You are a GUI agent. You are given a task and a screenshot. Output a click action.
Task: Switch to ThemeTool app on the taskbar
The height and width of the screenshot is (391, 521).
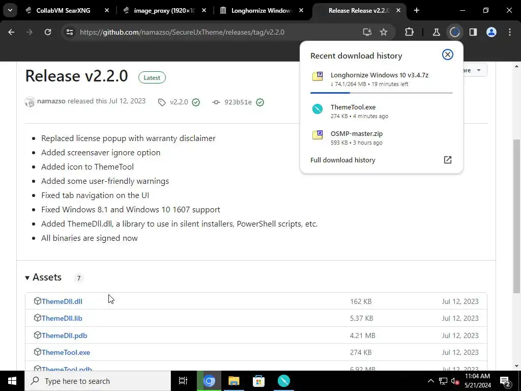tap(284, 381)
